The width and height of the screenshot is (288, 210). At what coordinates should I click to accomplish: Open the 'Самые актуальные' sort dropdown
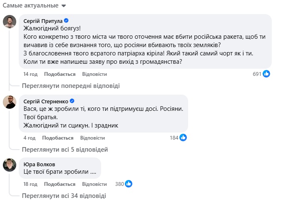(34, 6)
